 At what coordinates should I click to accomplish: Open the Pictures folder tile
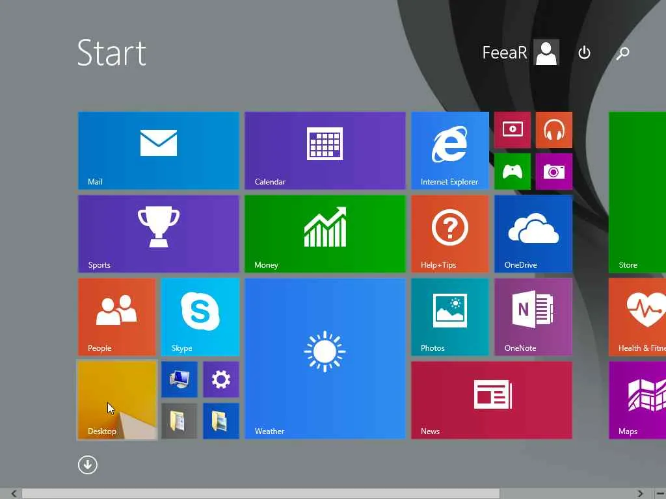221,421
